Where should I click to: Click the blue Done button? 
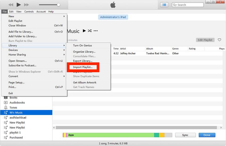click(x=207, y=135)
